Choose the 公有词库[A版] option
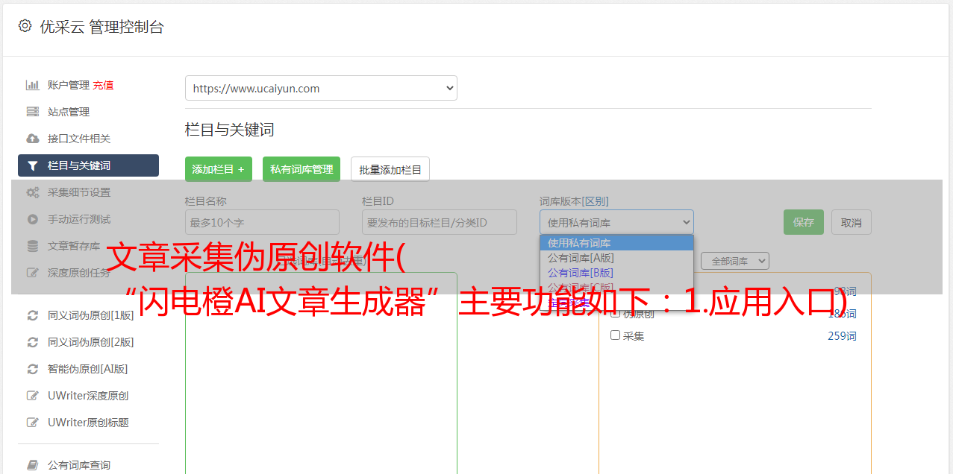The height and width of the screenshot is (474, 953). pos(616,258)
